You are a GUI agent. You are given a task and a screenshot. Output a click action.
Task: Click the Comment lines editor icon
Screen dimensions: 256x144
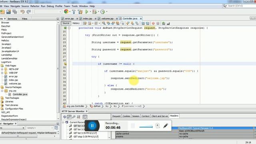164,23
